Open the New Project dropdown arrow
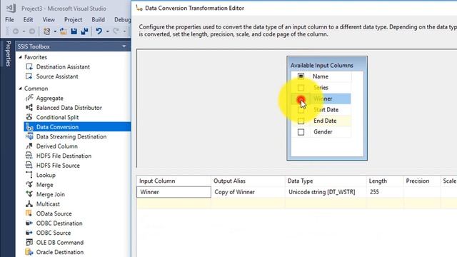Viewport: 457px width, 257px height. [x=55, y=31]
